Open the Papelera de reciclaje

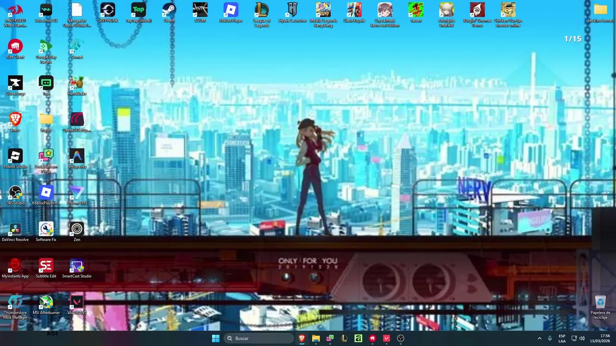(x=601, y=307)
